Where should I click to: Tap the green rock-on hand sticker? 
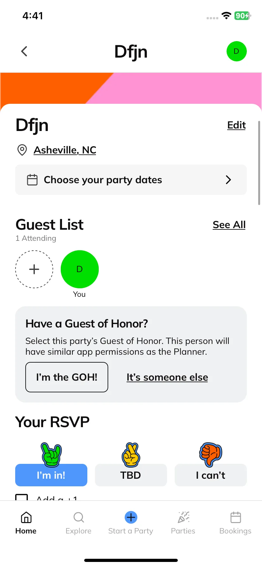coord(51,455)
